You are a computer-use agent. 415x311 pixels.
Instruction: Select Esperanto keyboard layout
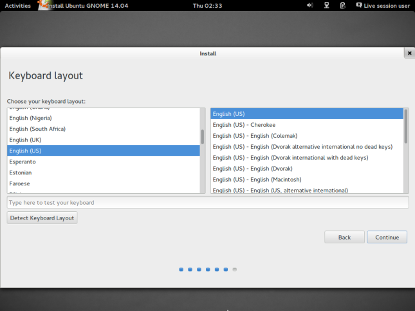[x=23, y=162]
